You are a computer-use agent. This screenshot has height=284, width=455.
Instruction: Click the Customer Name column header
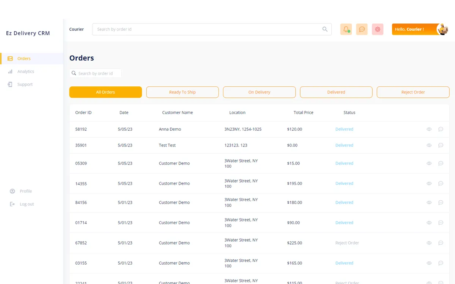click(177, 112)
